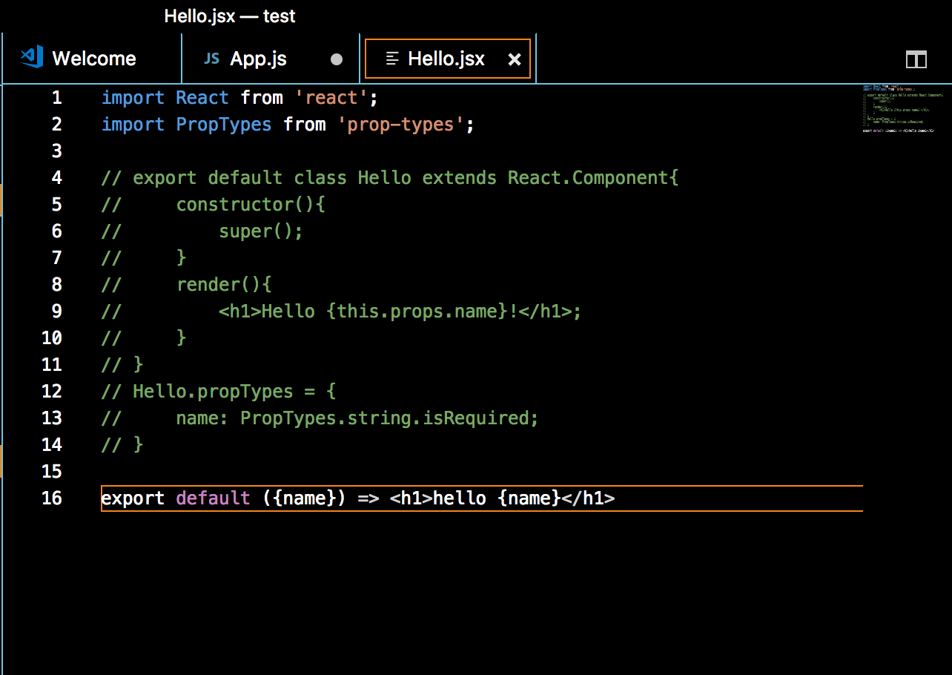This screenshot has height=675, width=952.
Task: Click the Visual Studio Code logo icon
Action: (x=30, y=57)
